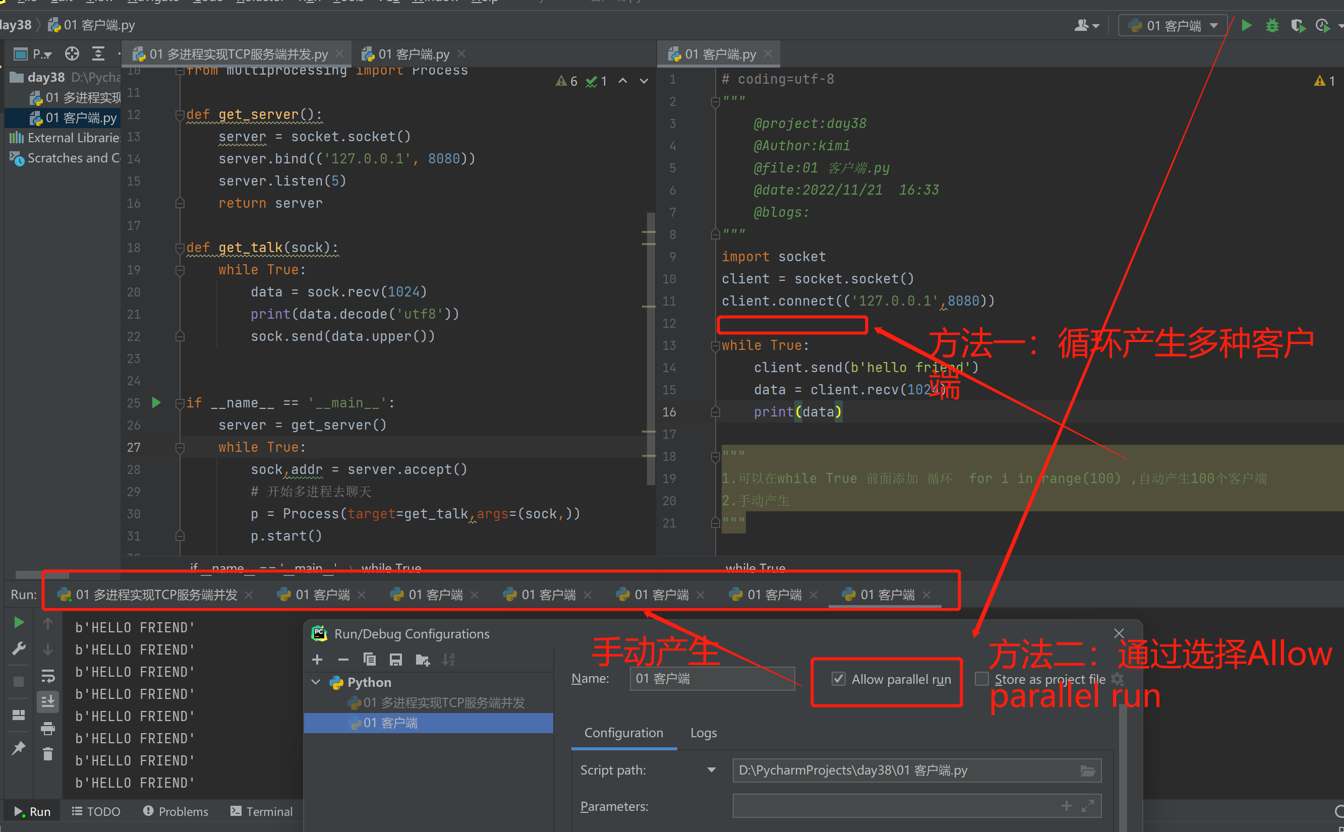Enable Store as project file checkbox
Screen dimensions: 1344x832
(x=981, y=679)
